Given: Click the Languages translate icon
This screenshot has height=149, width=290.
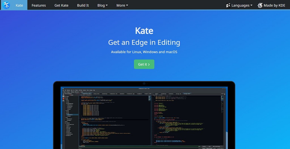Looking at the screenshot, I should tap(228, 6).
